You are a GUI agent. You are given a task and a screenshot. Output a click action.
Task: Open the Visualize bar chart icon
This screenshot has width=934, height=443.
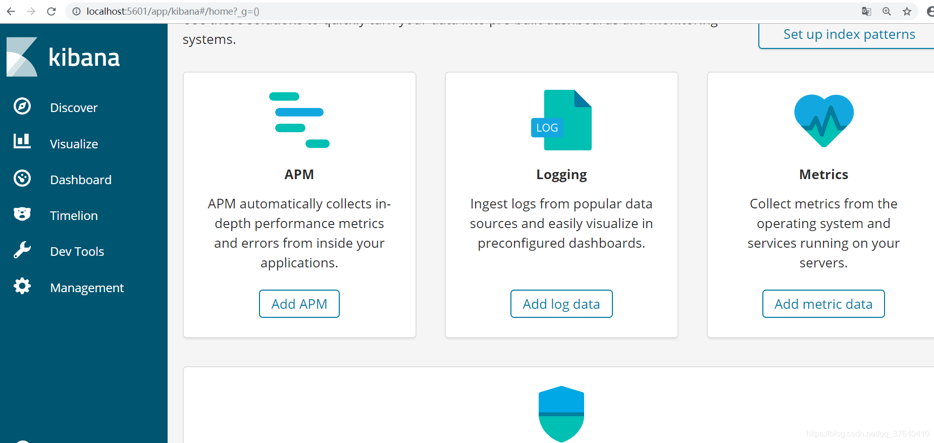click(x=22, y=141)
